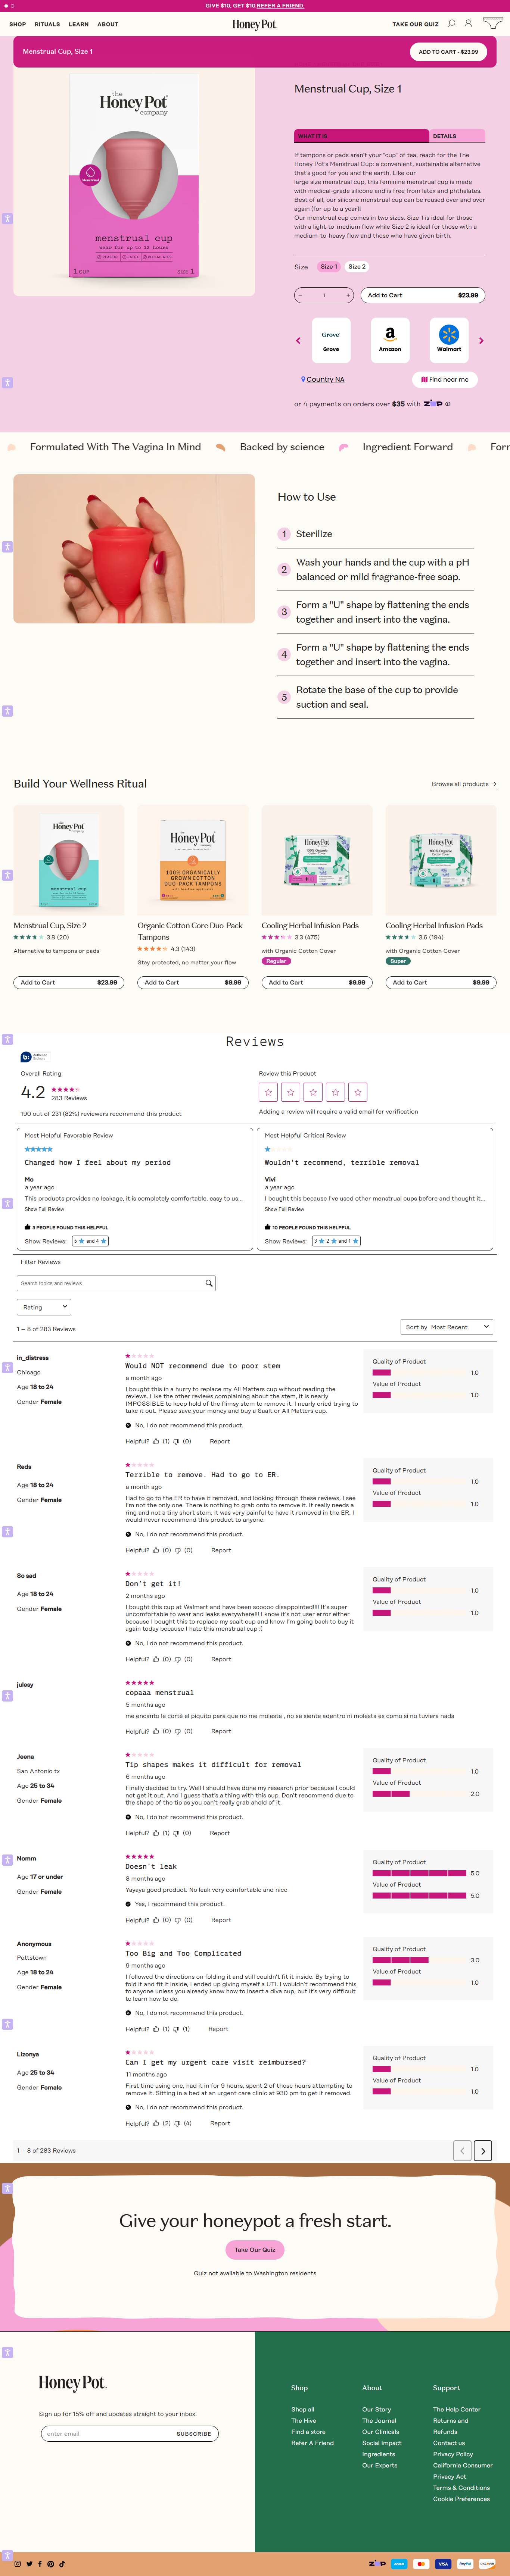Viewport: 510px width, 2576px height.
Task: Open the Sort by Most Recent dropdown
Action: [x=448, y=1327]
